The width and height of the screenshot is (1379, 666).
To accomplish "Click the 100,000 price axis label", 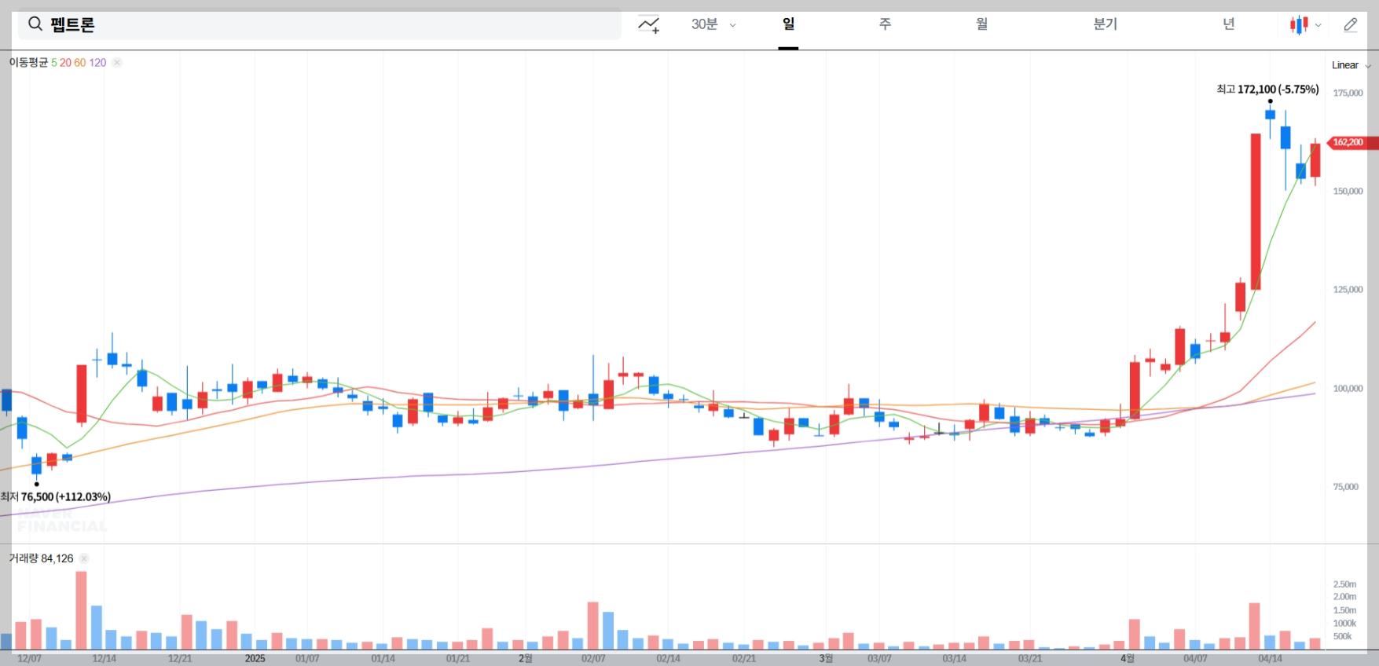I will click(1348, 388).
